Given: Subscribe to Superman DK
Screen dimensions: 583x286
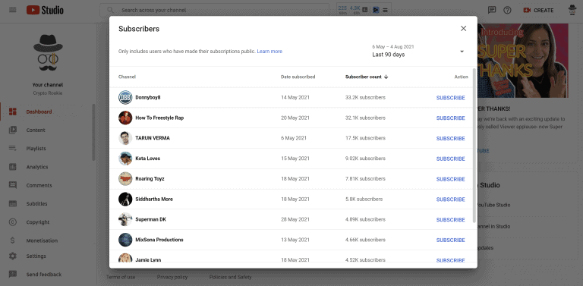Looking at the screenshot, I should coord(450,220).
